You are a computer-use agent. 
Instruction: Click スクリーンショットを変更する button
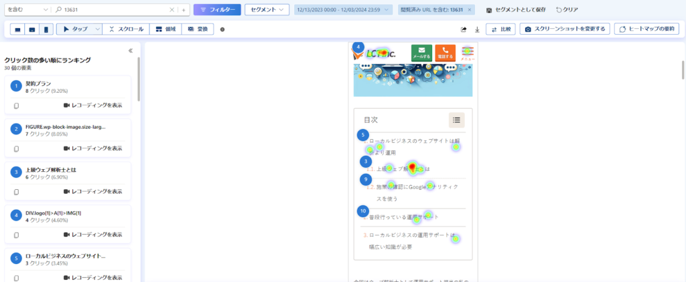(x=564, y=29)
